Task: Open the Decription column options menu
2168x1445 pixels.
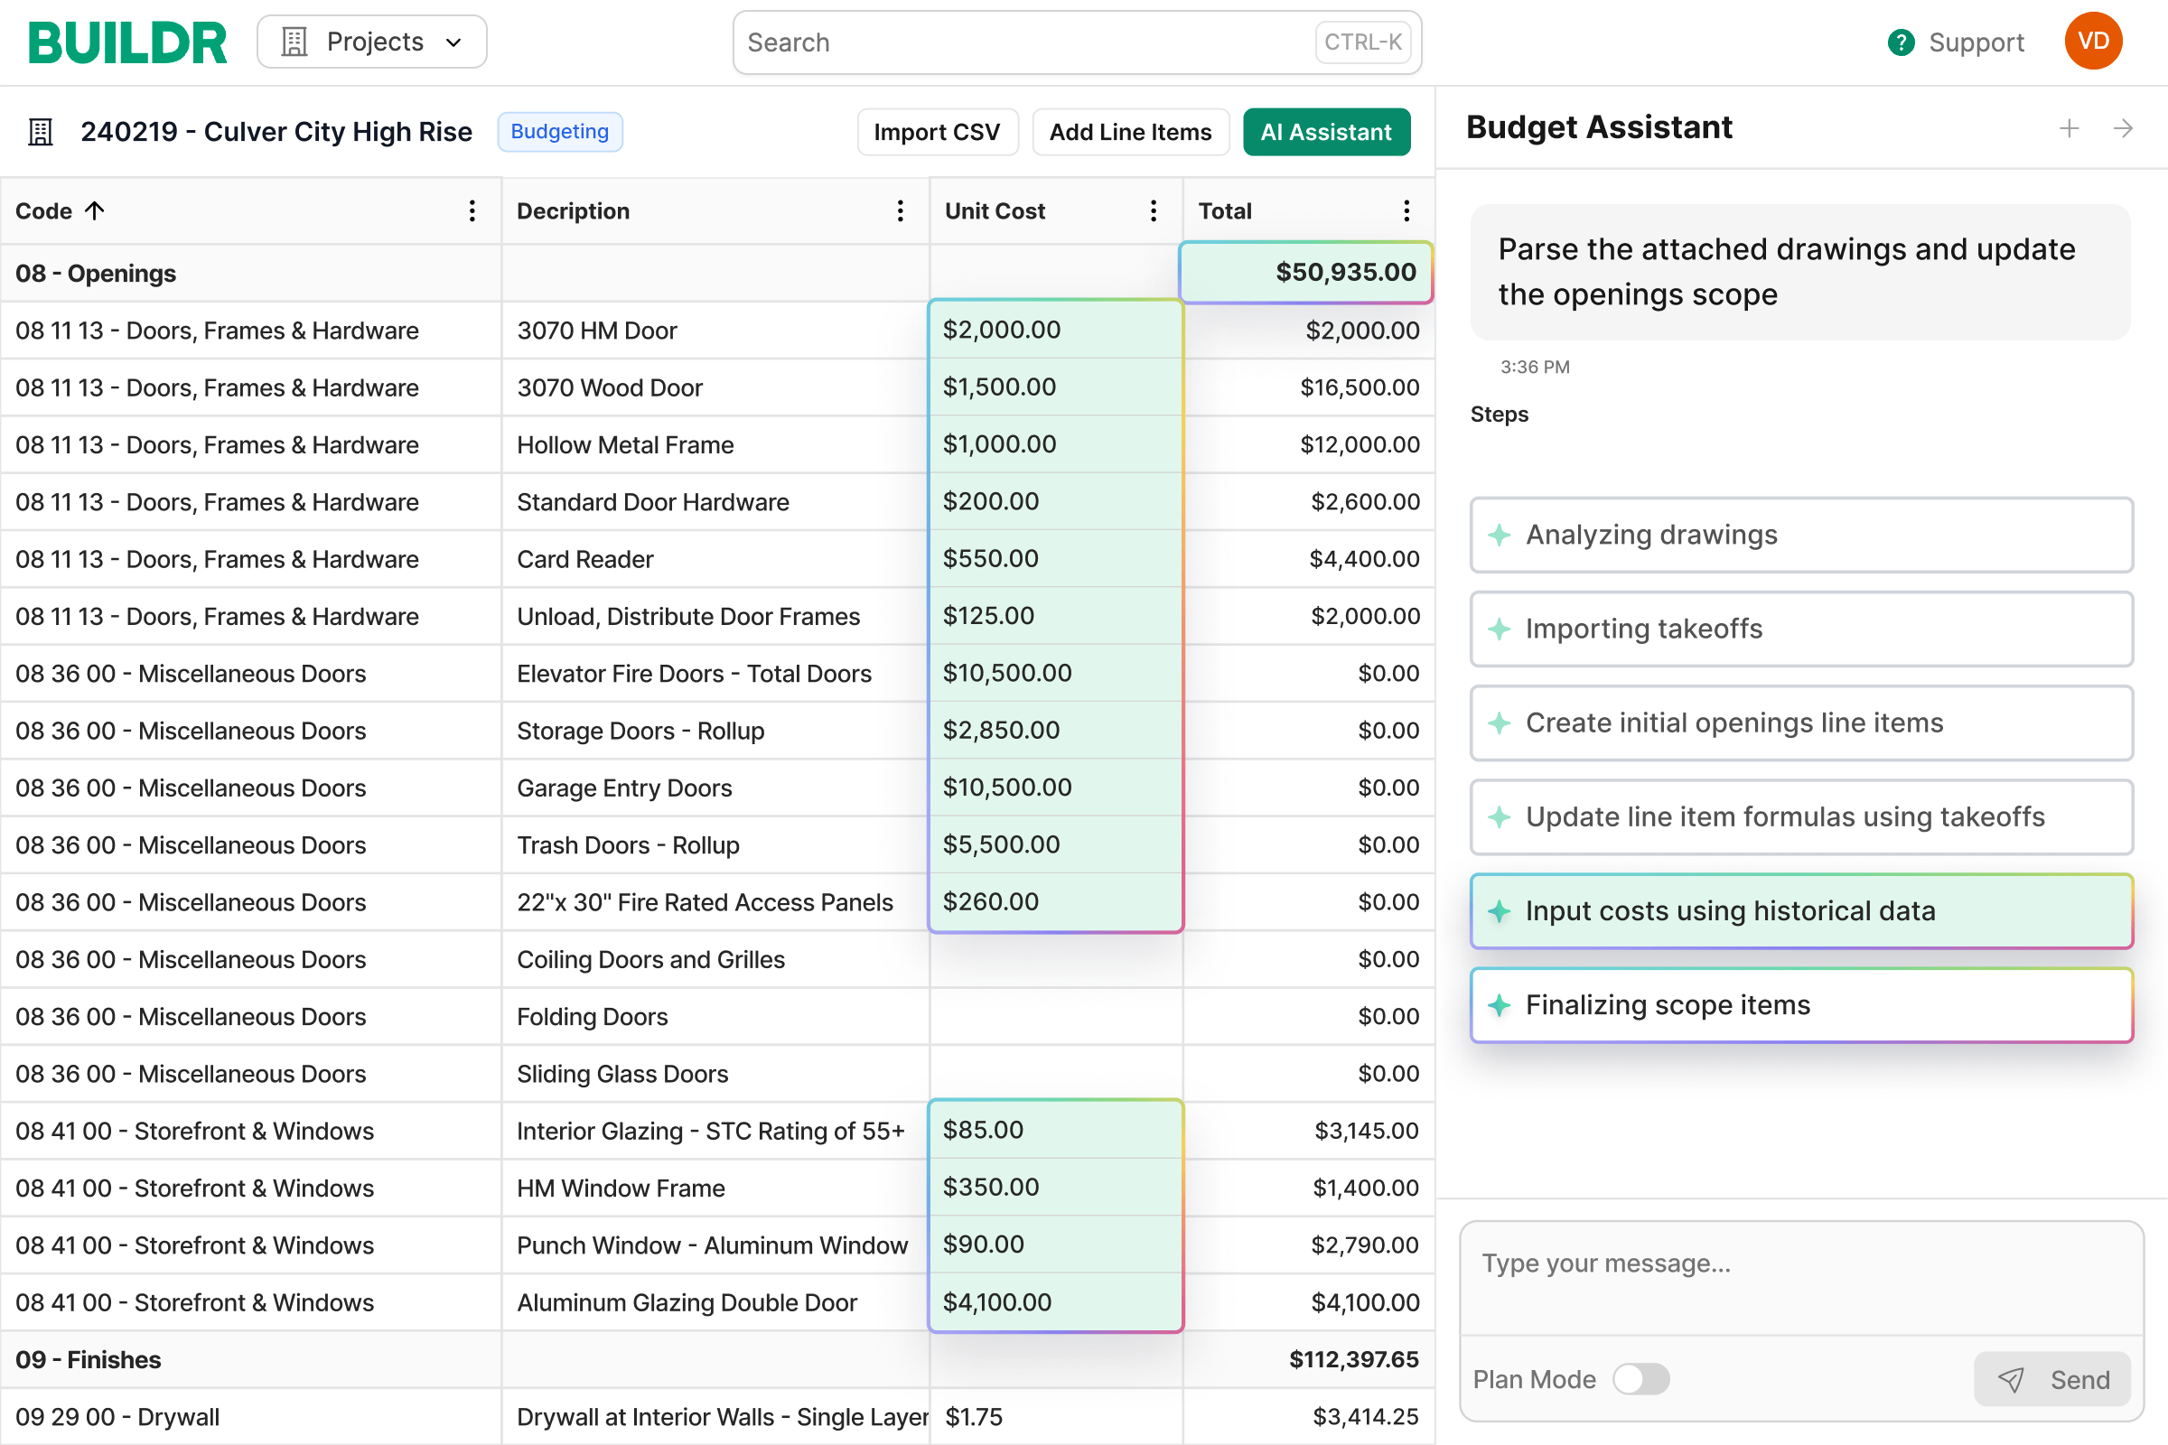Action: click(900, 211)
